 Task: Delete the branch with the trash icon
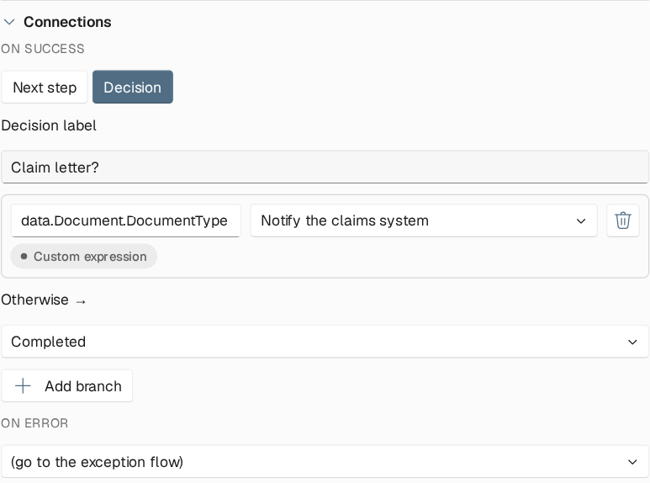[x=622, y=220]
